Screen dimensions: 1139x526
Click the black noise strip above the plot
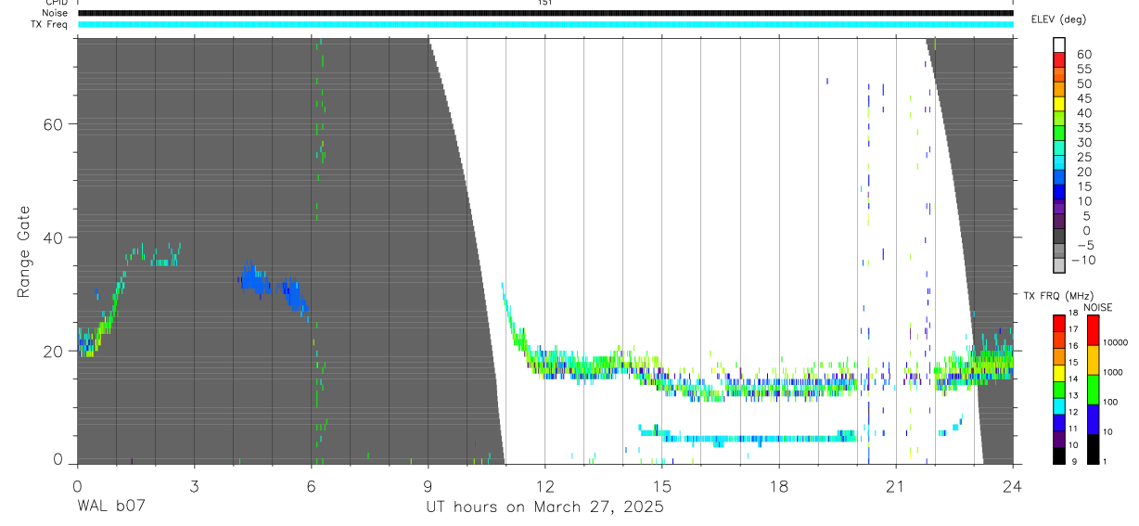[545, 13]
